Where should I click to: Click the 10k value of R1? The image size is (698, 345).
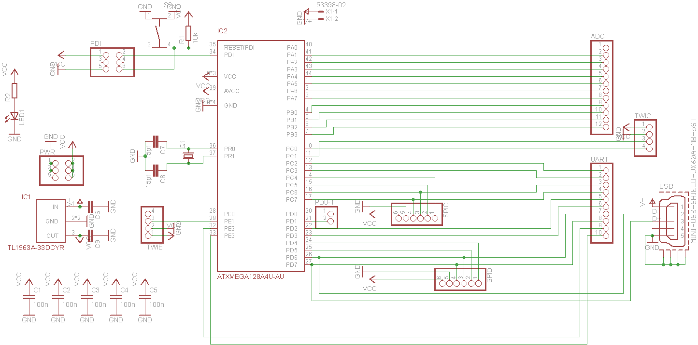coord(195,37)
